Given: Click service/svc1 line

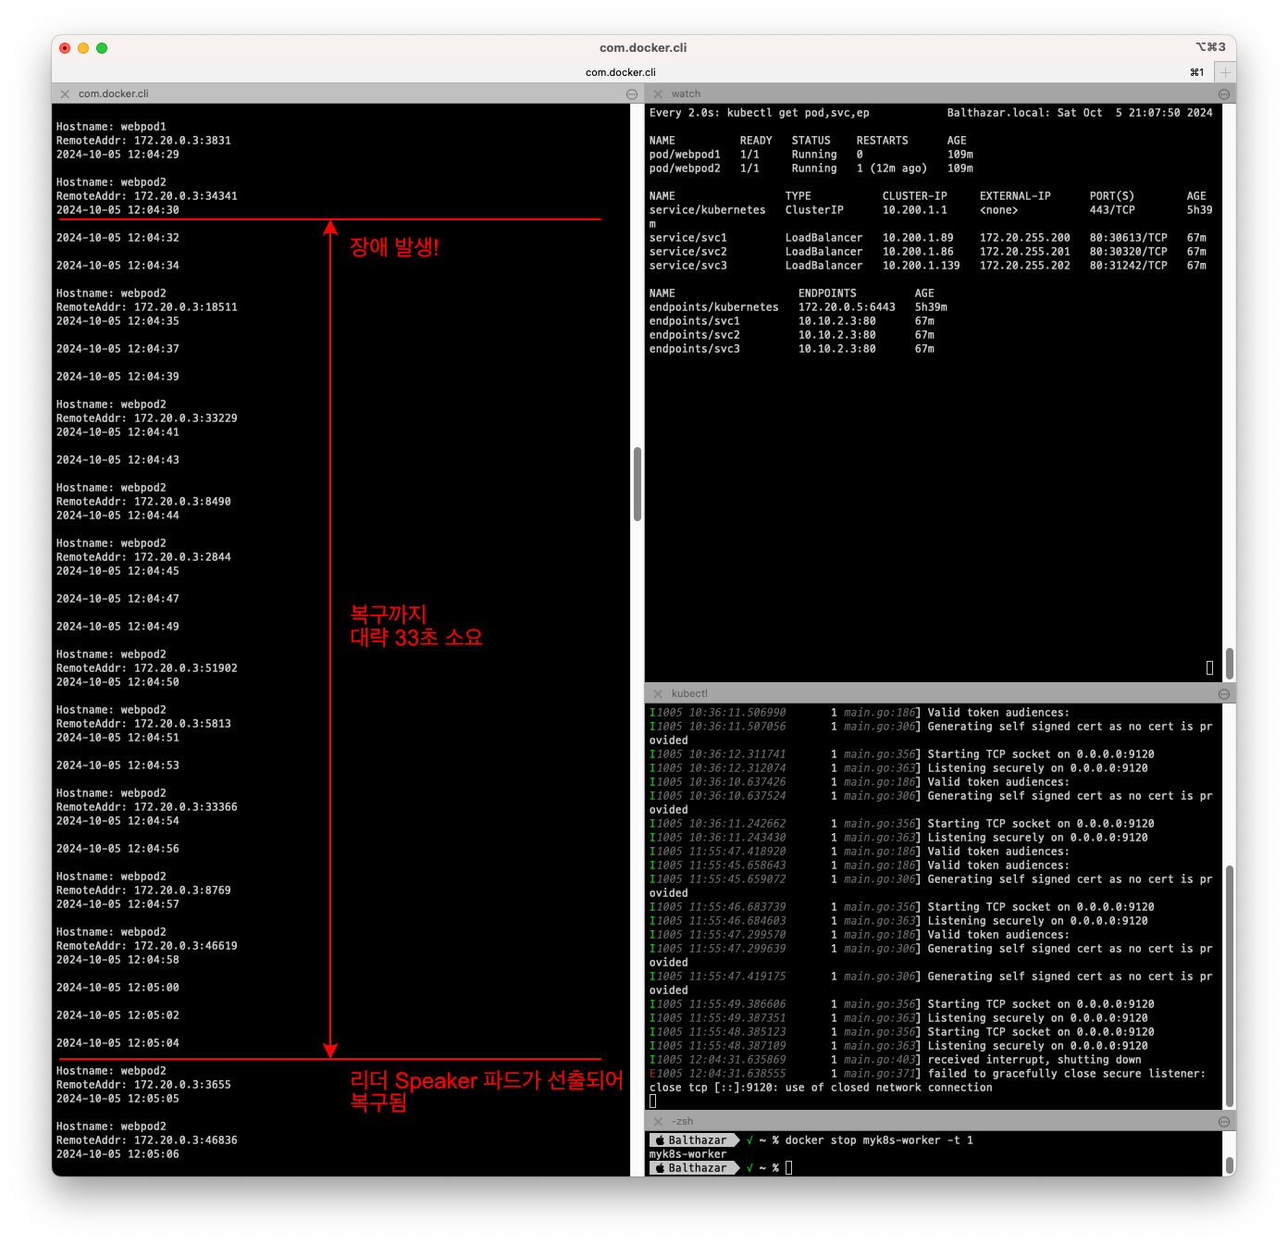Looking at the screenshot, I should 928,238.
